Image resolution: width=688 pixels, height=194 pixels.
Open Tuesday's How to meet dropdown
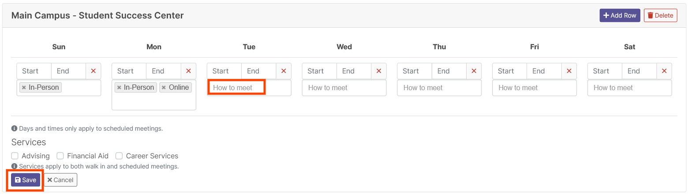(x=249, y=88)
